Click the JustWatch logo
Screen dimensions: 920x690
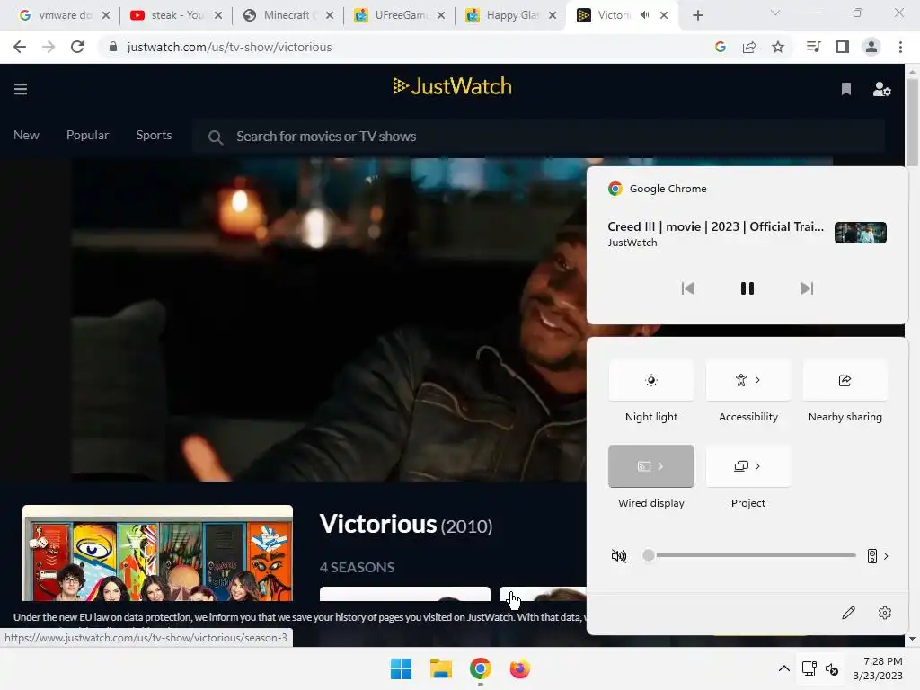point(453,86)
